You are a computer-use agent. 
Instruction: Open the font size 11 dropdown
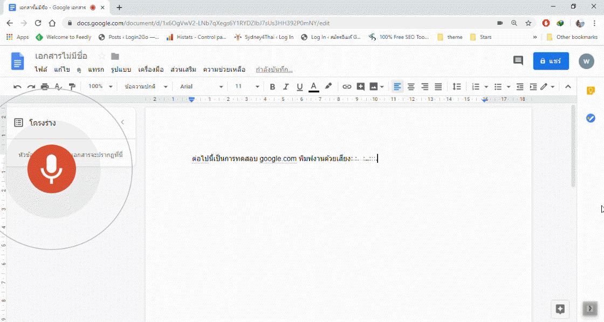247,87
